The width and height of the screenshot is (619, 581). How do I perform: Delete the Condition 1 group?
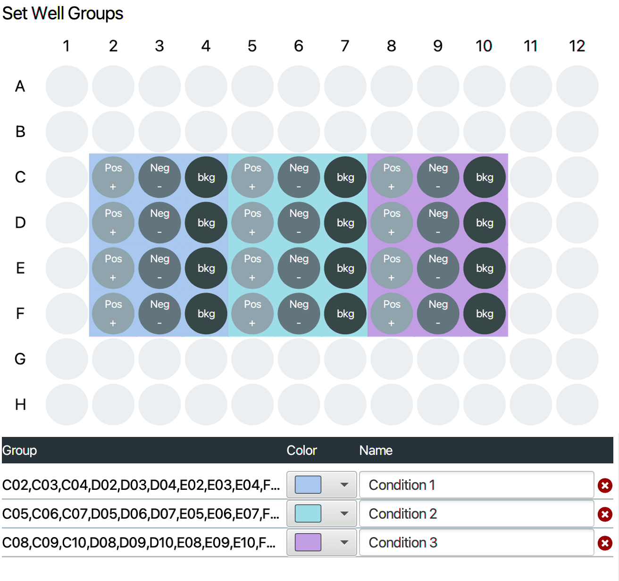(x=605, y=486)
